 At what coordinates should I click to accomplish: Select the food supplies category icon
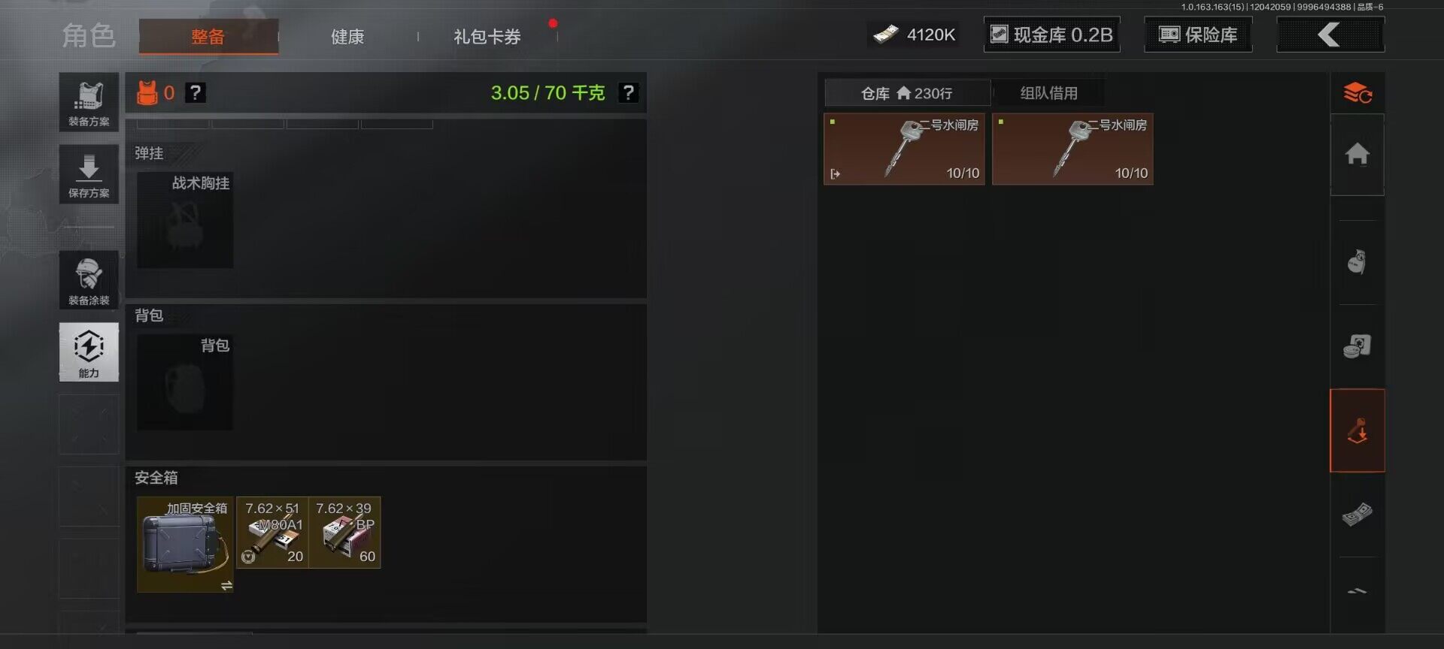1357,346
